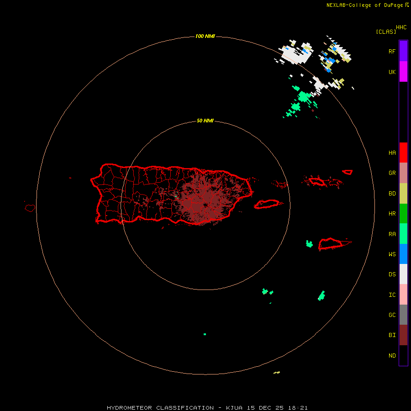This screenshot has height=411, width=411.
Task: Click the GR legend label
Action: (x=392, y=173)
